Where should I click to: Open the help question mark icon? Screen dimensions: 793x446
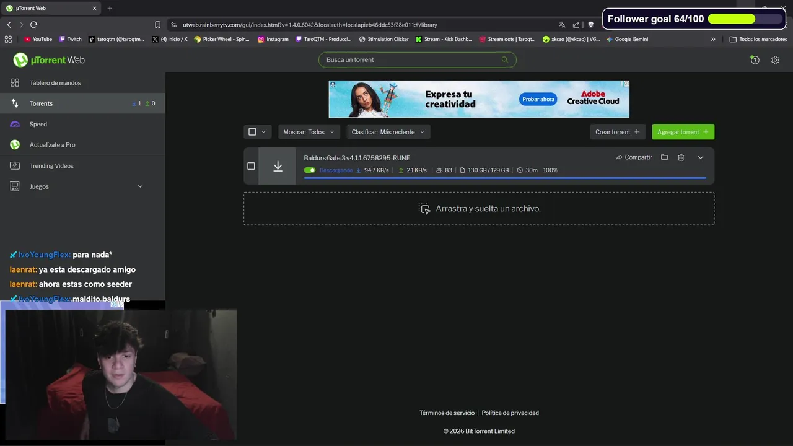click(755, 60)
